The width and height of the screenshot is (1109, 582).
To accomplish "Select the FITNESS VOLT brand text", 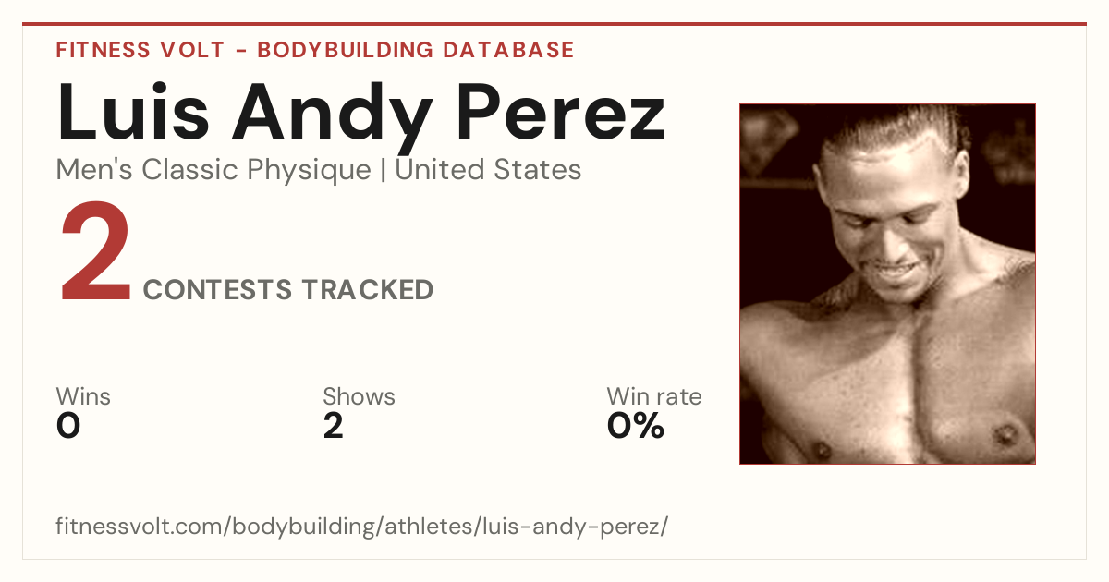I will [140, 50].
